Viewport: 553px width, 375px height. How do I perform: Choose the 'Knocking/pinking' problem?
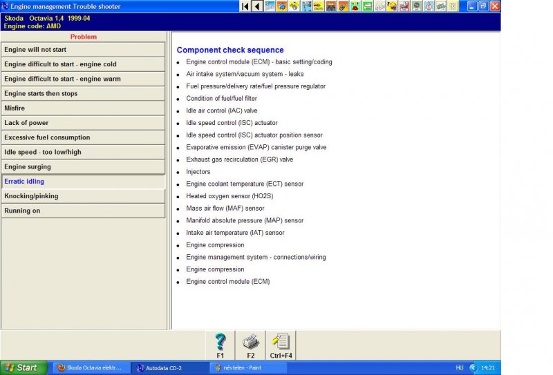coord(83,196)
